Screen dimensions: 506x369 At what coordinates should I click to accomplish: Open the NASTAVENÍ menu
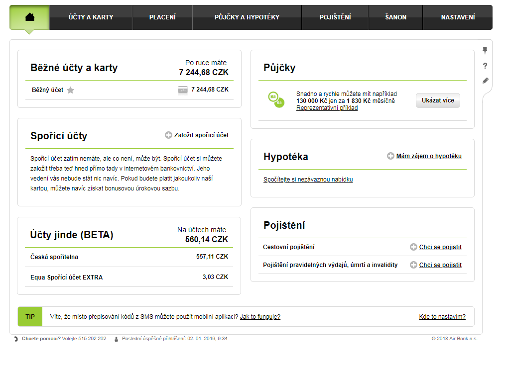pyautogui.click(x=458, y=17)
